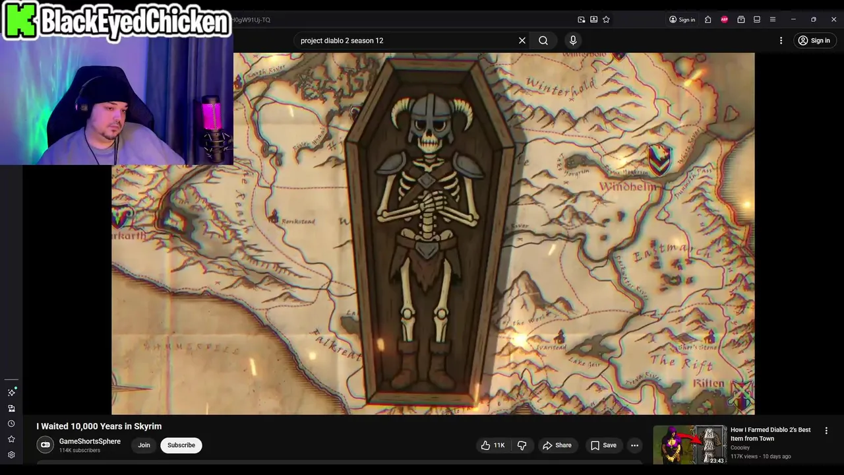Open more actions ellipsis under video
Viewport: 844px width, 475px height.
(x=634, y=445)
